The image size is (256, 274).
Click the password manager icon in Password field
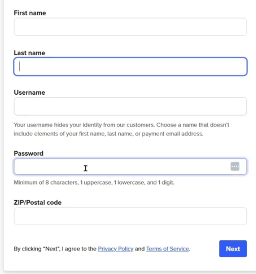click(235, 166)
